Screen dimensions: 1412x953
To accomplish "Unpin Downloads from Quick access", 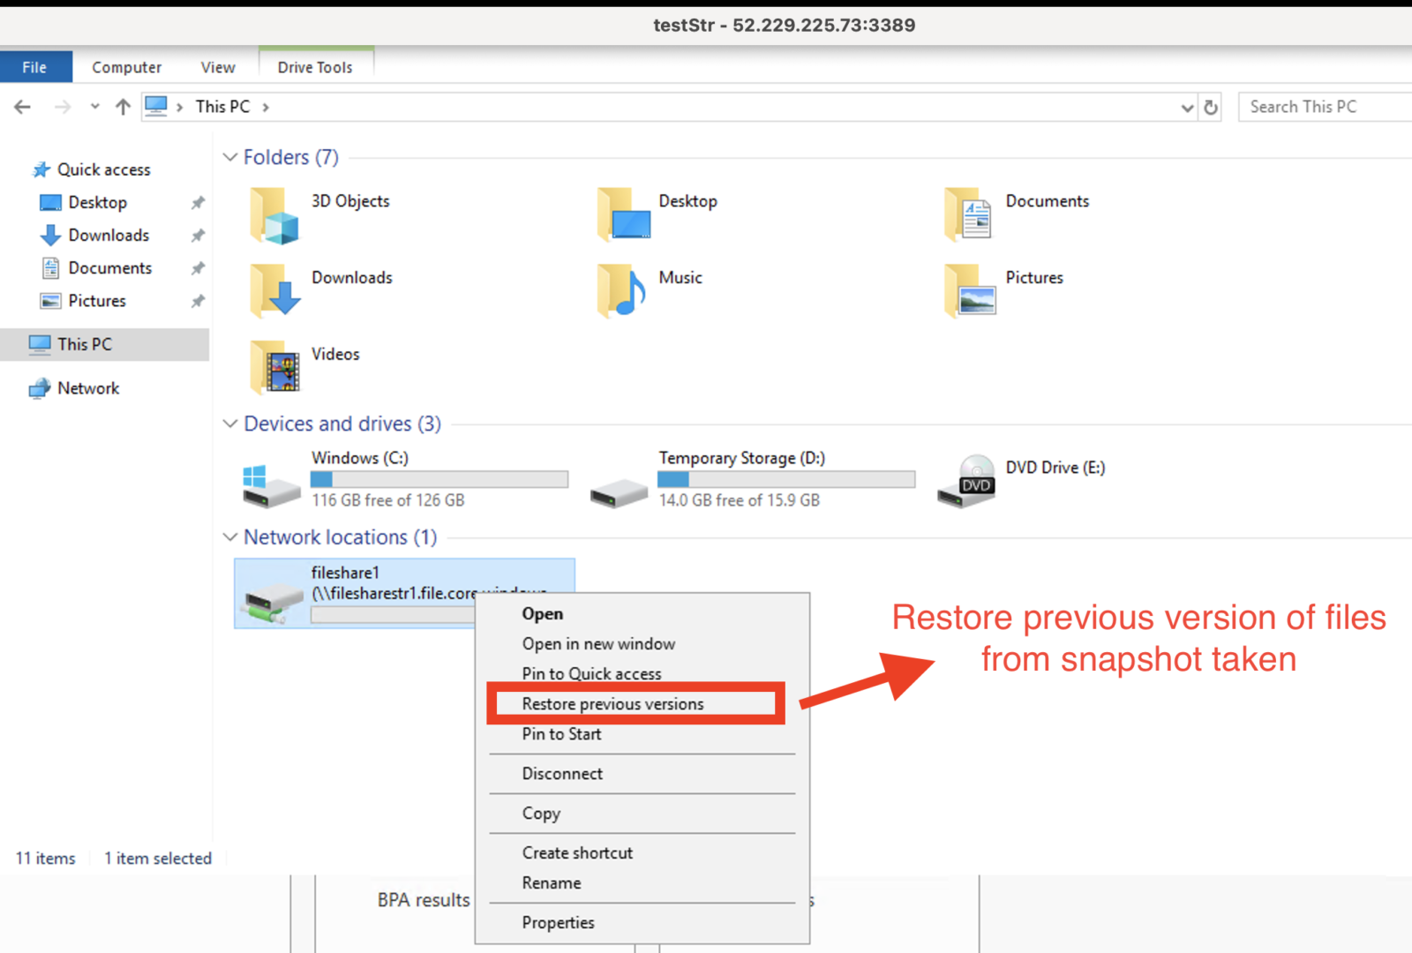I will click(198, 235).
